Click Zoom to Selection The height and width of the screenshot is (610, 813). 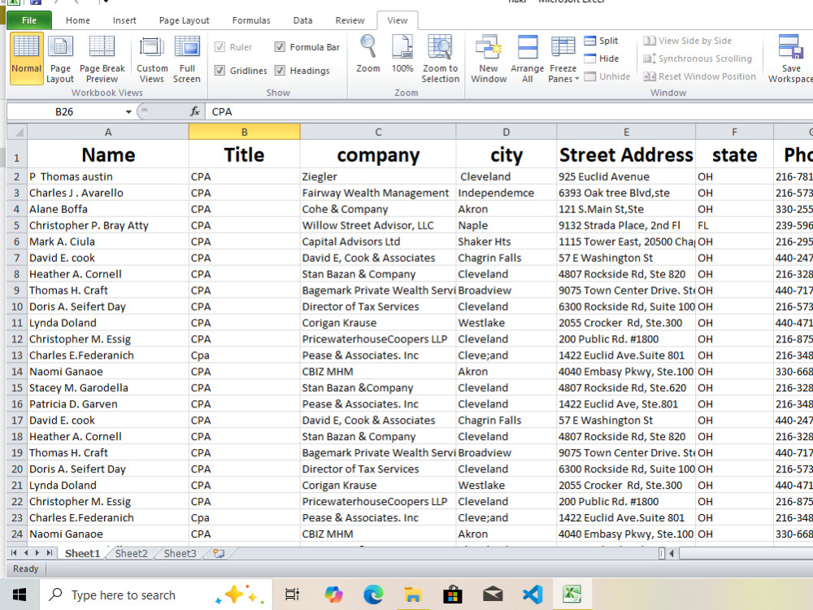[x=440, y=58]
